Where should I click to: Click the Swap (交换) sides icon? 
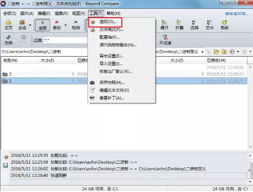click(x=8, y=40)
